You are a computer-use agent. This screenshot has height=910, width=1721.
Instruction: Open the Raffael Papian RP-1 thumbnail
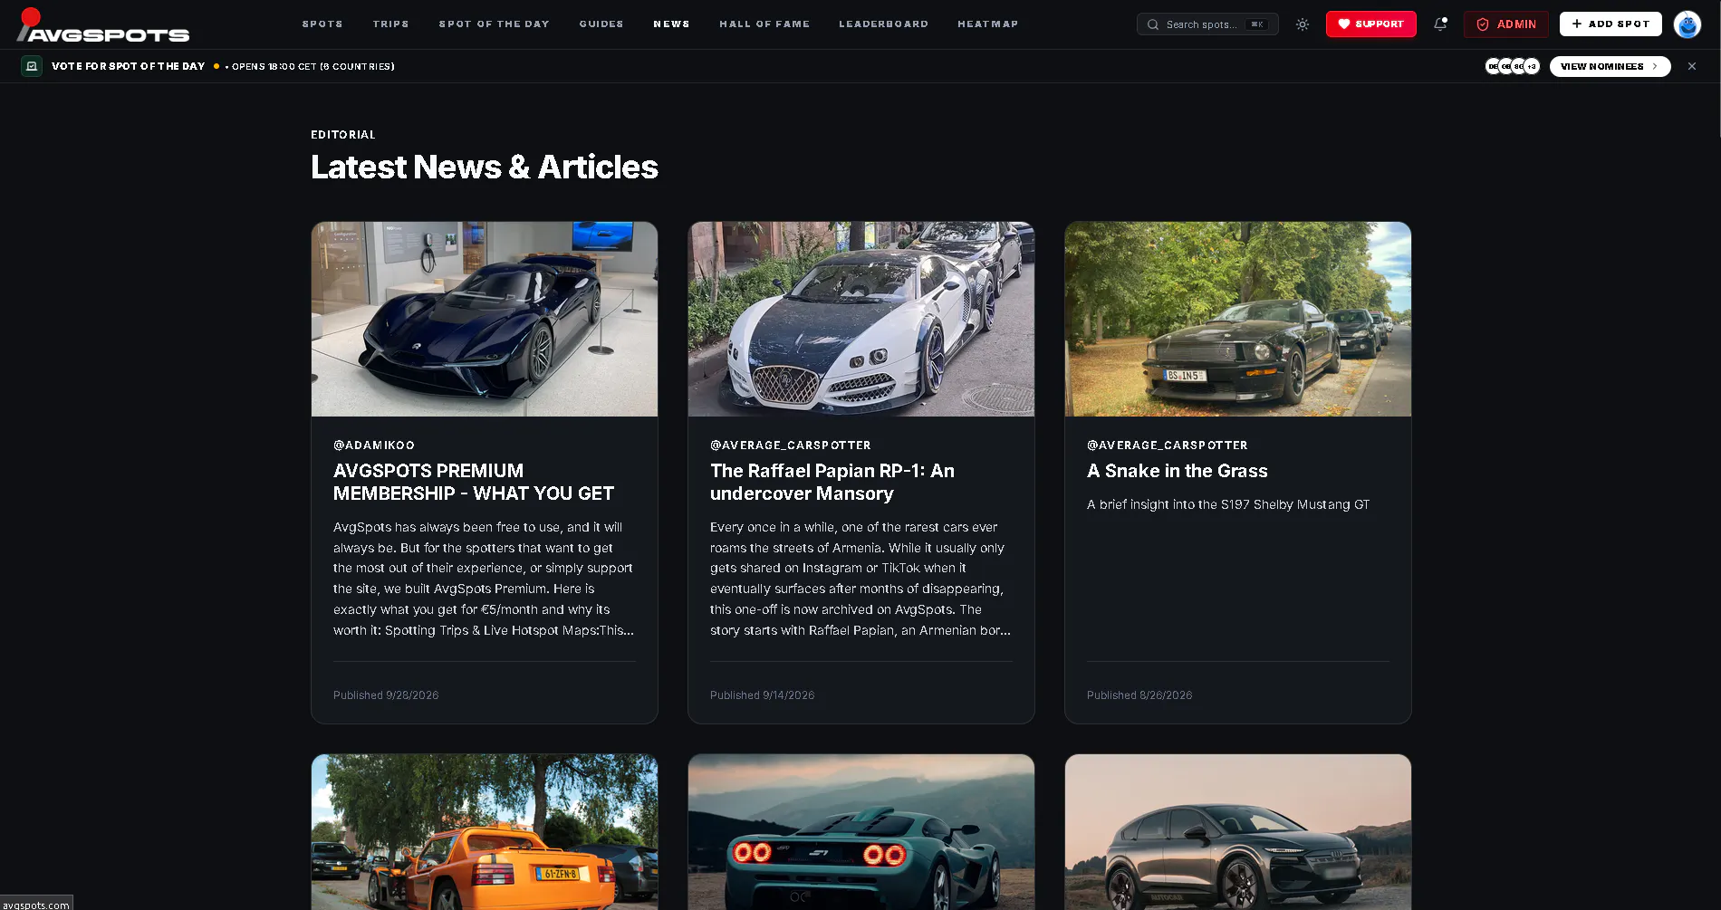point(861,319)
